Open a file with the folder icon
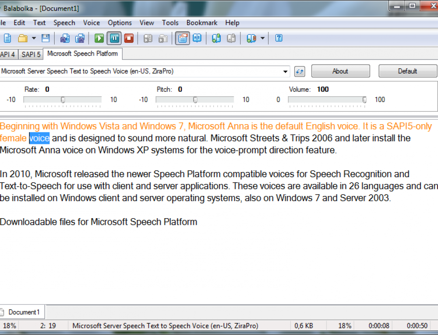Viewport: 438px width, 335px height. click(x=23, y=38)
